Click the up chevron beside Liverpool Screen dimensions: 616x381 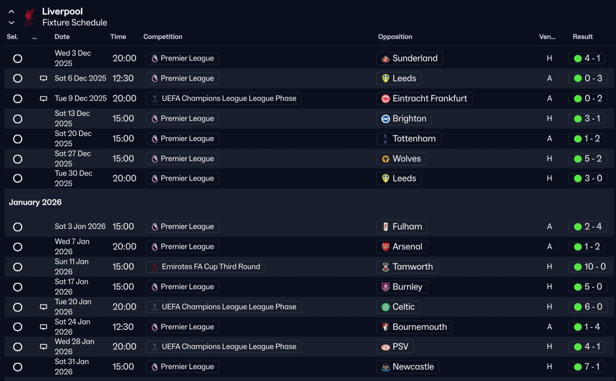point(12,12)
